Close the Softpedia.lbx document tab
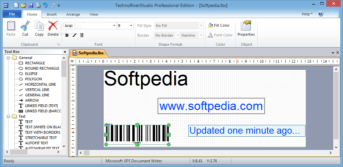This screenshot has width=343, height=167. click(x=338, y=53)
